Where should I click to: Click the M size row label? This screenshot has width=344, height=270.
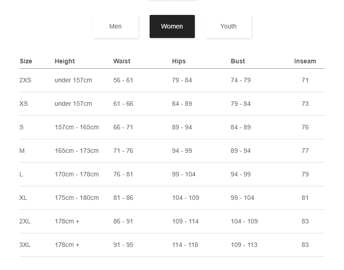[x=22, y=151]
